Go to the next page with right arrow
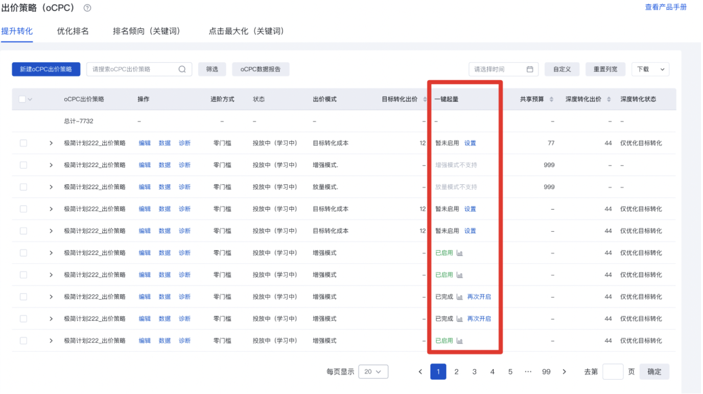The image size is (703, 394). [x=564, y=372]
